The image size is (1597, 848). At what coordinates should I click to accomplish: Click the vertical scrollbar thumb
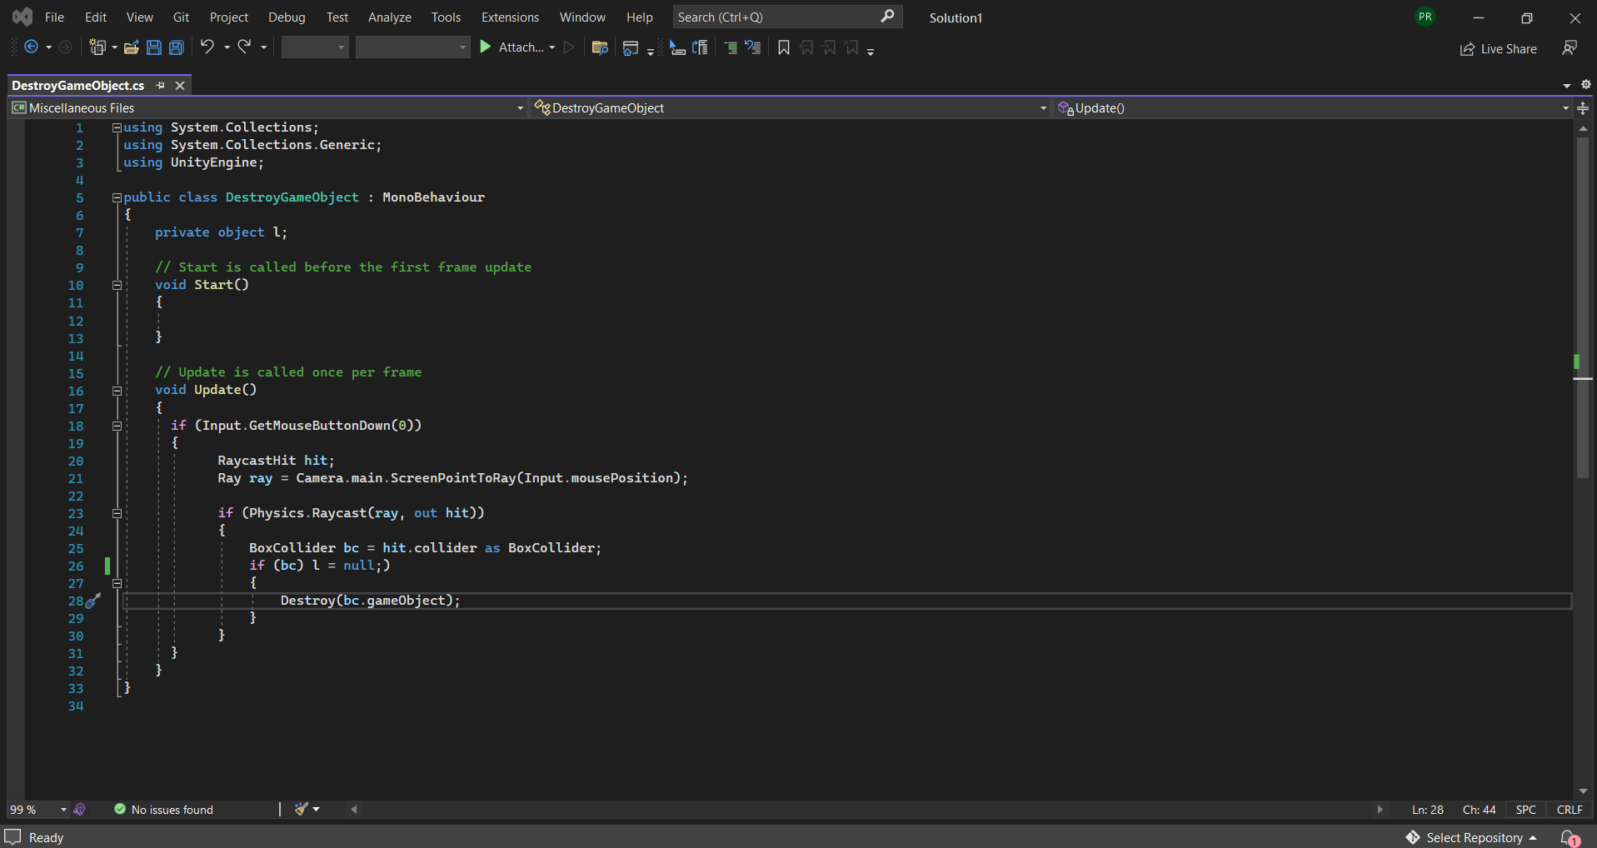coord(1583,308)
